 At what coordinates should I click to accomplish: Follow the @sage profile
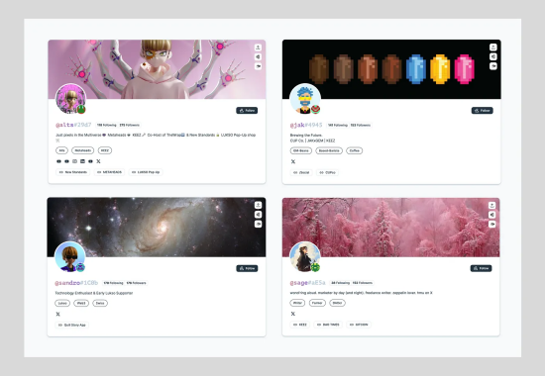481,268
